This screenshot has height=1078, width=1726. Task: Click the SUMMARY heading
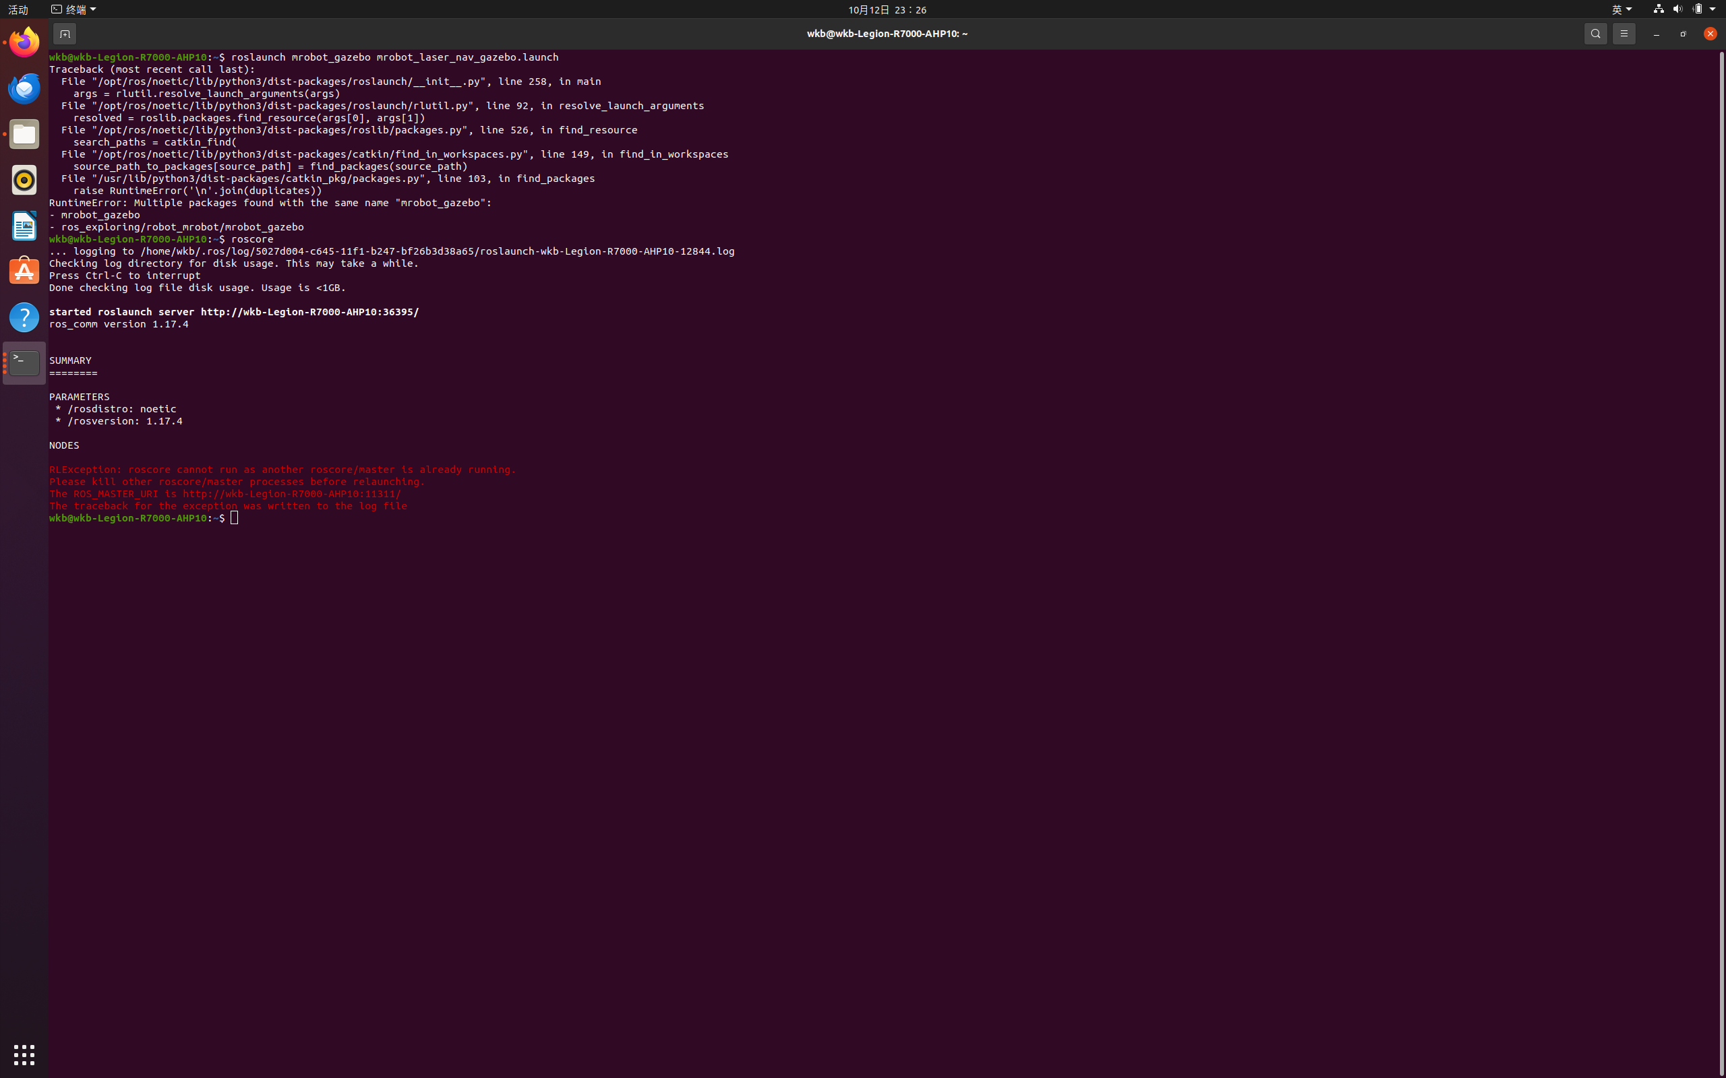coord(70,360)
